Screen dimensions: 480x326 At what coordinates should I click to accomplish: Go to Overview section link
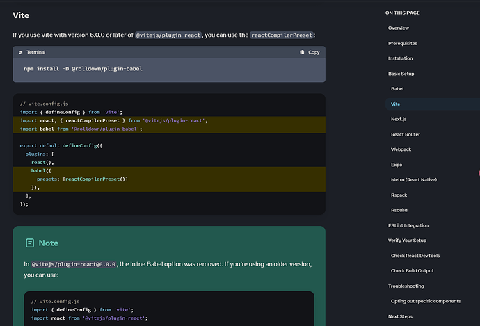point(399,28)
